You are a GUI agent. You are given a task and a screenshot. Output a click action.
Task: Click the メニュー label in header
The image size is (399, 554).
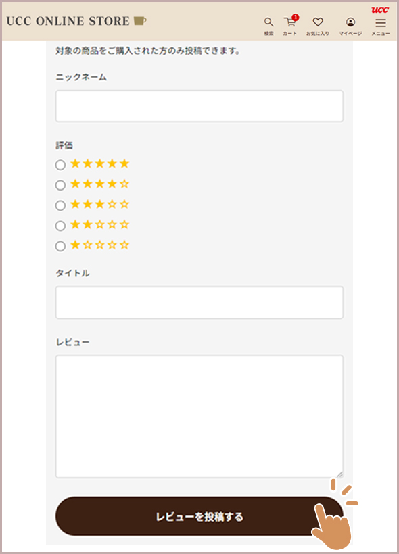pyautogui.click(x=381, y=34)
